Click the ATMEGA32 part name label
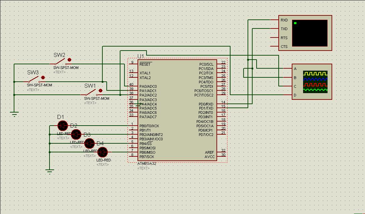The image size is (365, 214). 147,164
